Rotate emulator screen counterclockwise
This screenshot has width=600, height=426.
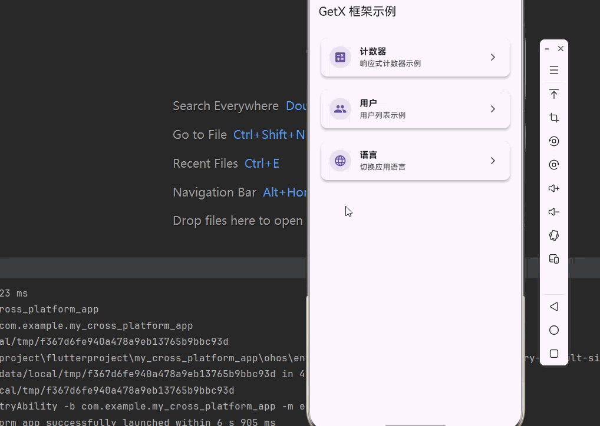click(x=553, y=141)
